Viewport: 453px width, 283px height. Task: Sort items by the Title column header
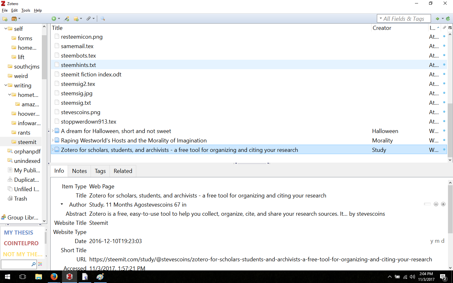click(211, 28)
